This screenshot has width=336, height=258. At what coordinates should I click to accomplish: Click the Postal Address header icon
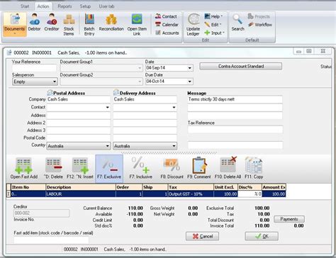click(50, 92)
